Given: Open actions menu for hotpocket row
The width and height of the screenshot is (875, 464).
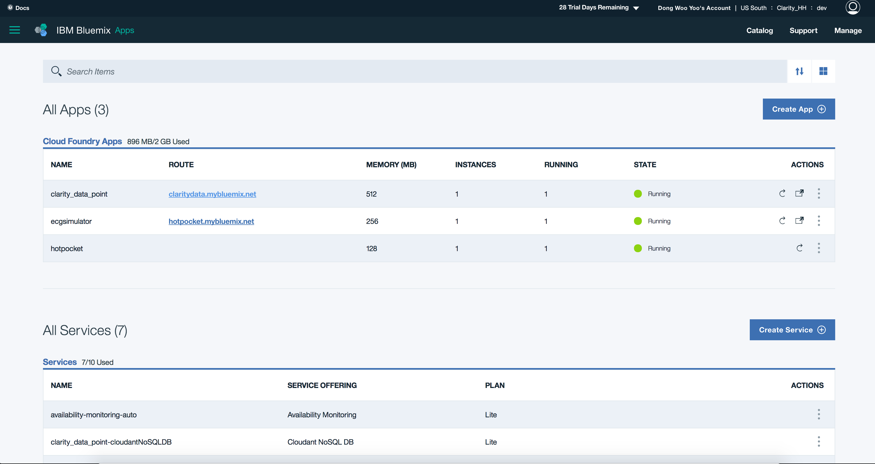Looking at the screenshot, I should (819, 248).
